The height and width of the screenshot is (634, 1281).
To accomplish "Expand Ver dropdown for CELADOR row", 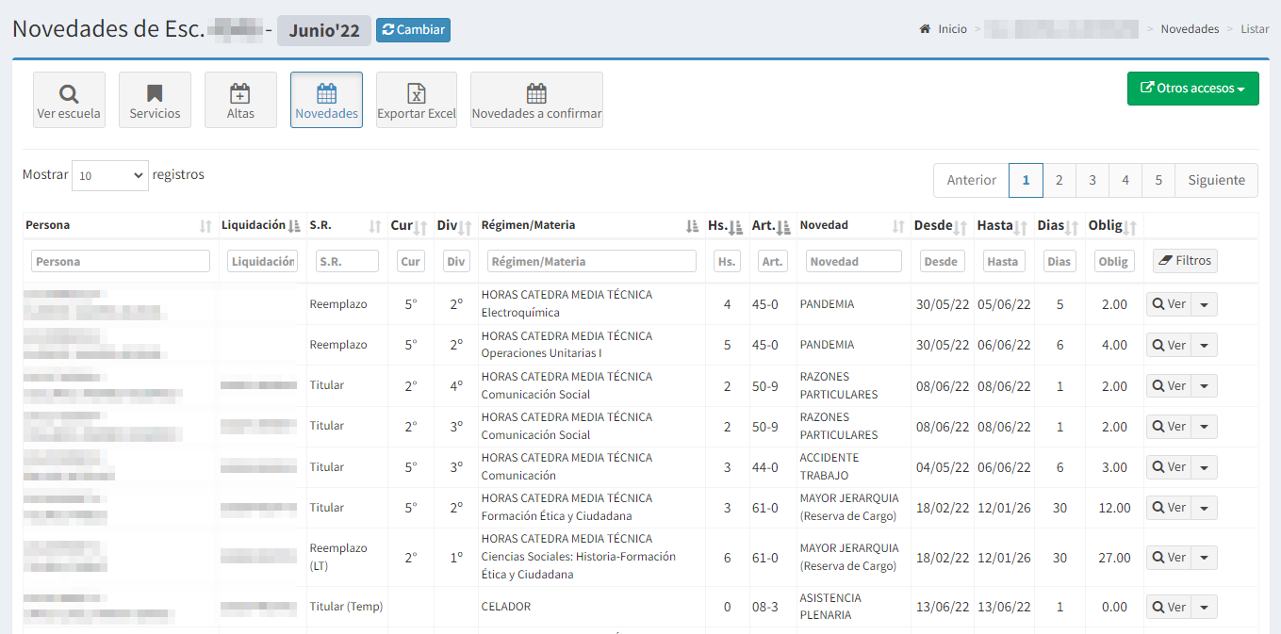I will [x=1205, y=607].
